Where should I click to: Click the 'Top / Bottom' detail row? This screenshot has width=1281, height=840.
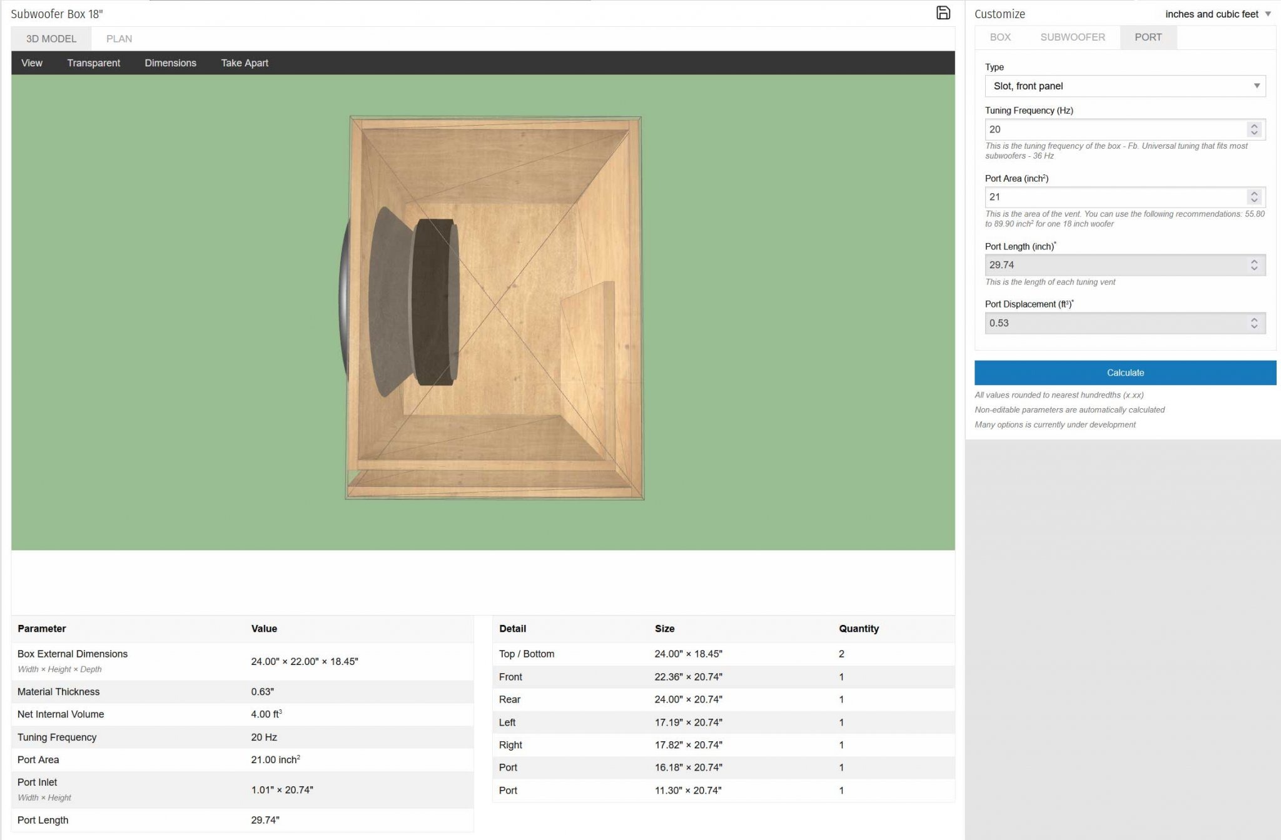click(x=724, y=654)
